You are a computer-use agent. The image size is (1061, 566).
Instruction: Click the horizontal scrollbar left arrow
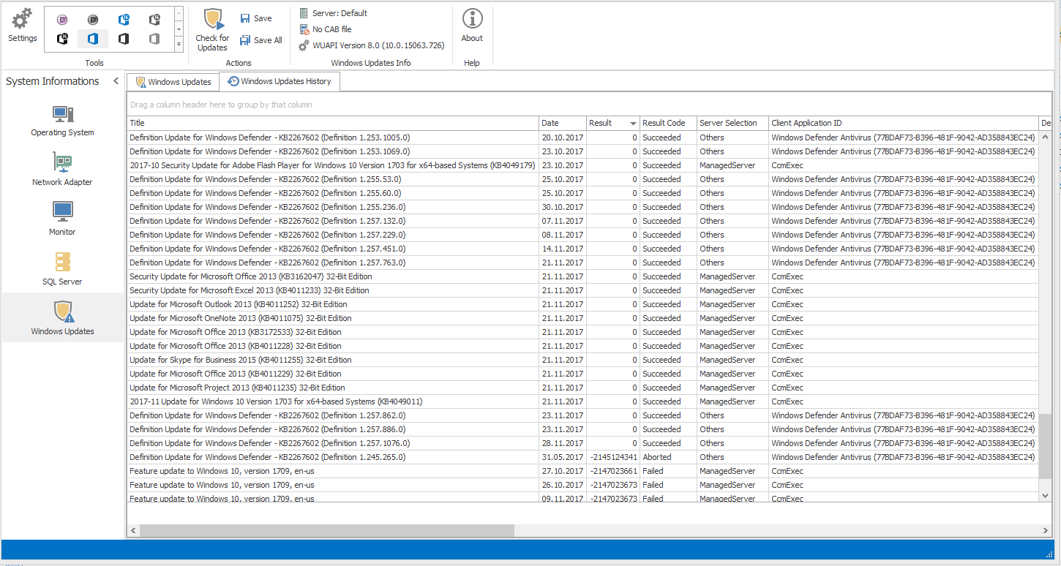point(133,530)
